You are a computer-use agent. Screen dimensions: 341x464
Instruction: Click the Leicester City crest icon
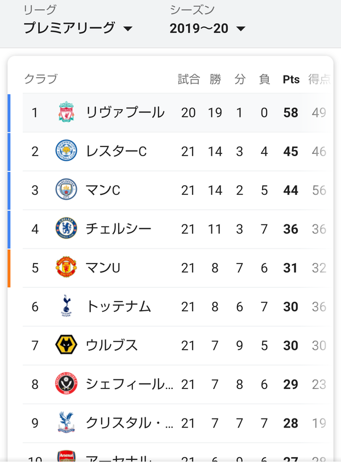pos(66,151)
